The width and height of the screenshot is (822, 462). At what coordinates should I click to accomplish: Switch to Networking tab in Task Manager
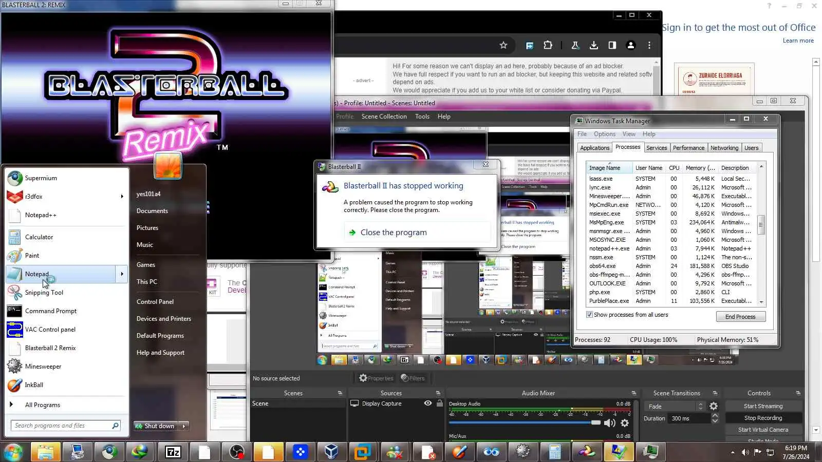tap(724, 148)
